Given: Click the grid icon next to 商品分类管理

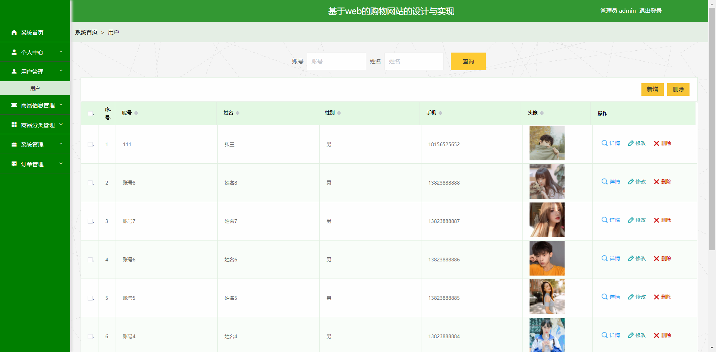Looking at the screenshot, I should (x=14, y=125).
